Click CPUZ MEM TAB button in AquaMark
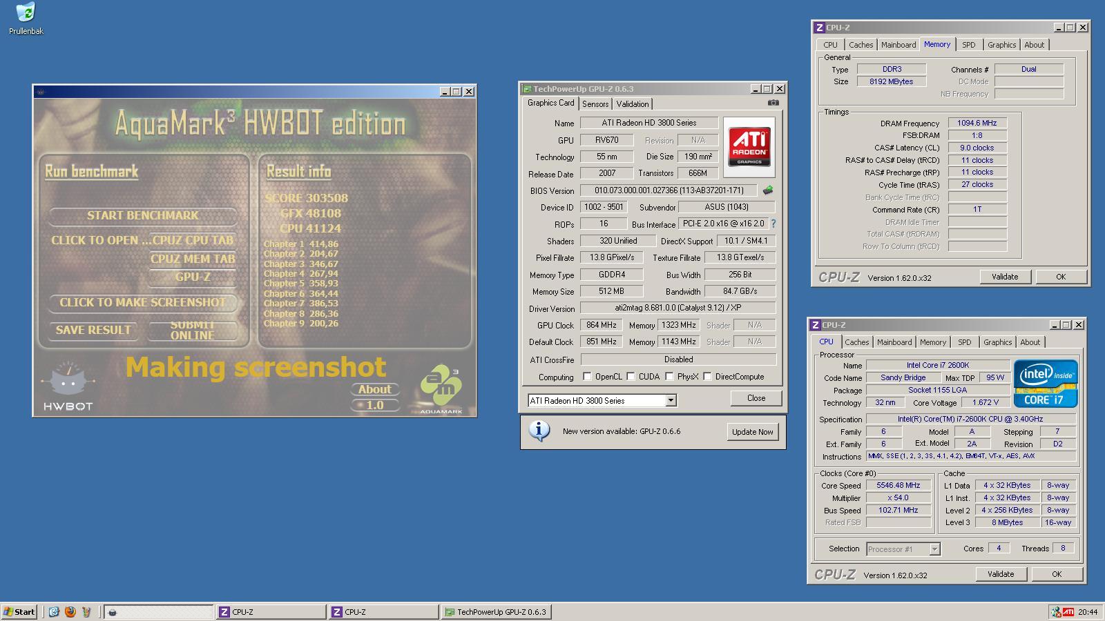Screen dimensions: 1105x621 (193, 259)
